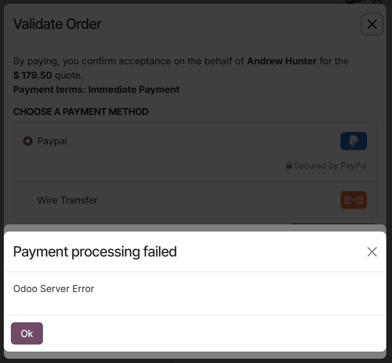Viewport: 392px width, 363px height.
Task: Select the Paypal radio button
Action: 28,141
